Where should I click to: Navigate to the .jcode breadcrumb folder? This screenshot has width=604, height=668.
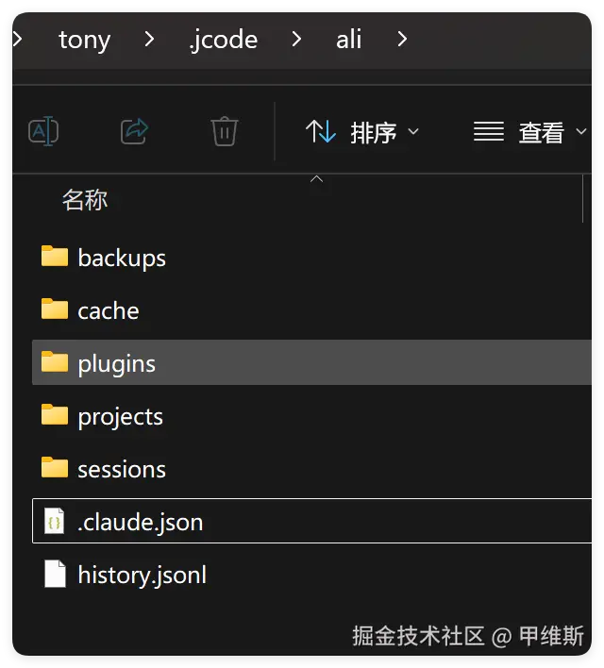[x=223, y=40]
